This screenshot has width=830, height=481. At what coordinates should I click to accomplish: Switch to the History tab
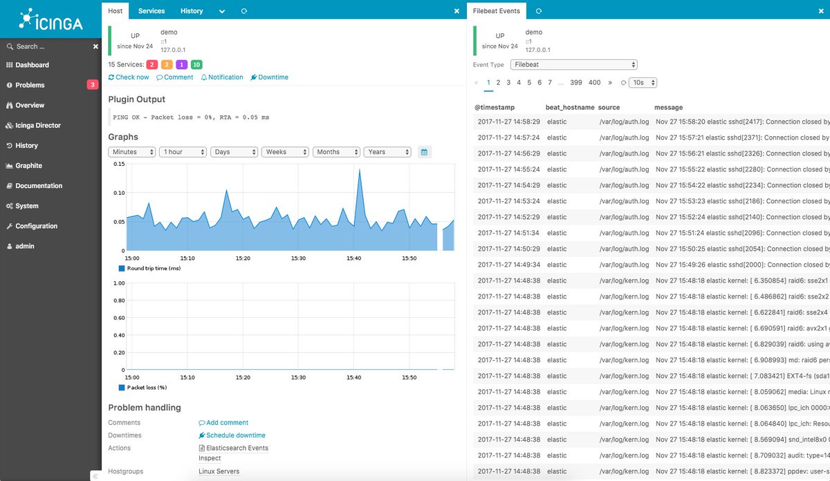click(192, 10)
